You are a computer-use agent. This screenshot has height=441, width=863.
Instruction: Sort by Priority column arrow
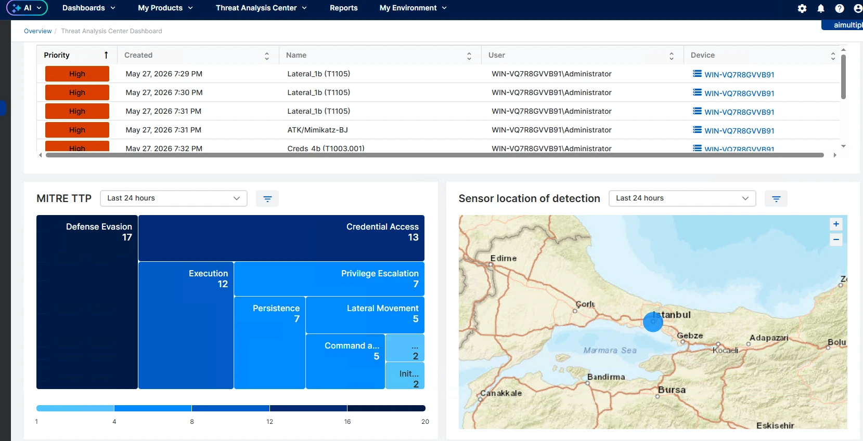[106, 55]
